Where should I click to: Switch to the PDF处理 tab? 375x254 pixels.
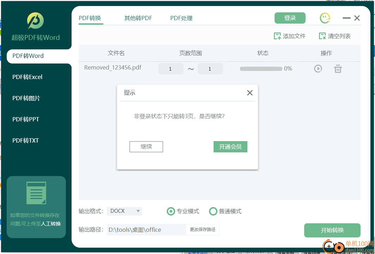pyautogui.click(x=181, y=18)
